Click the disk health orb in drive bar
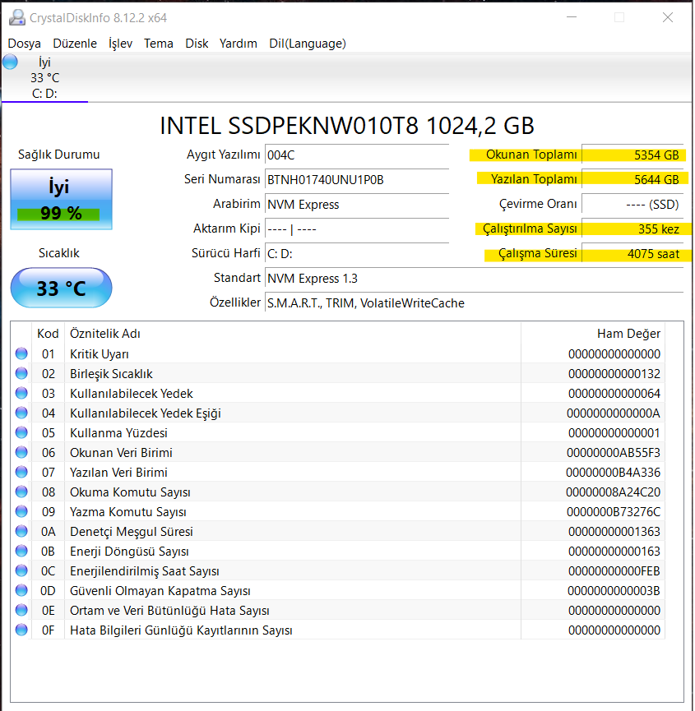 tap(11, 62)
